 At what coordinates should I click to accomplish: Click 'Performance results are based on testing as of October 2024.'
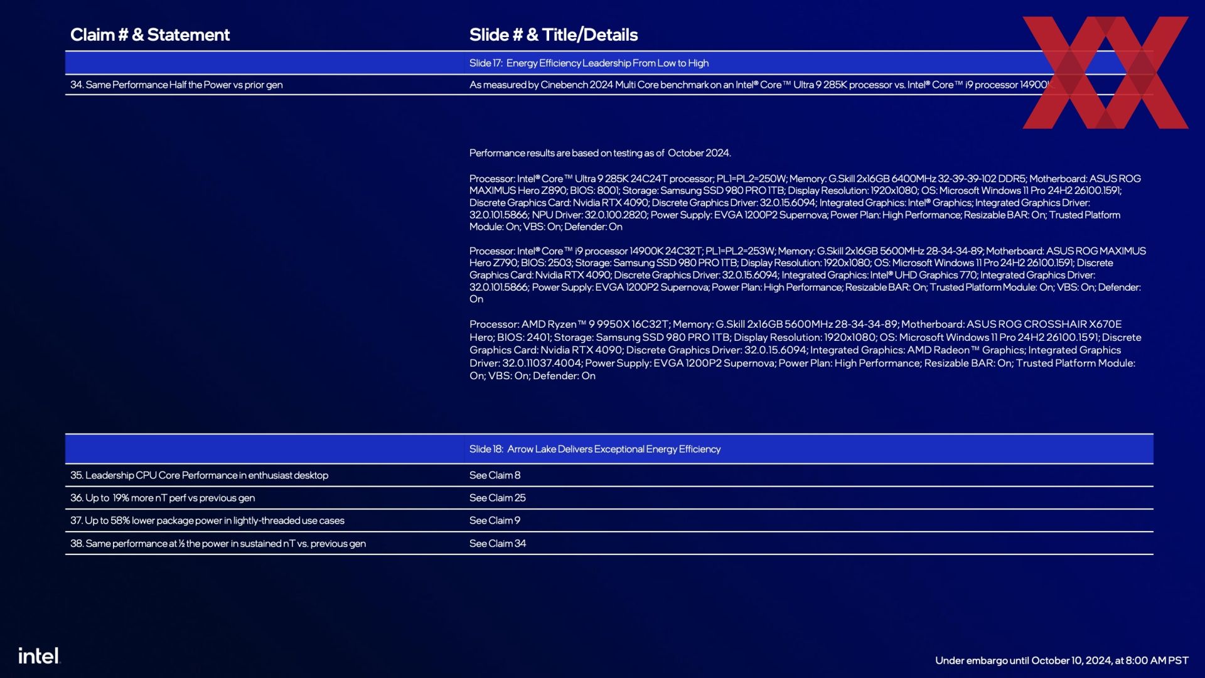point(600,153)
